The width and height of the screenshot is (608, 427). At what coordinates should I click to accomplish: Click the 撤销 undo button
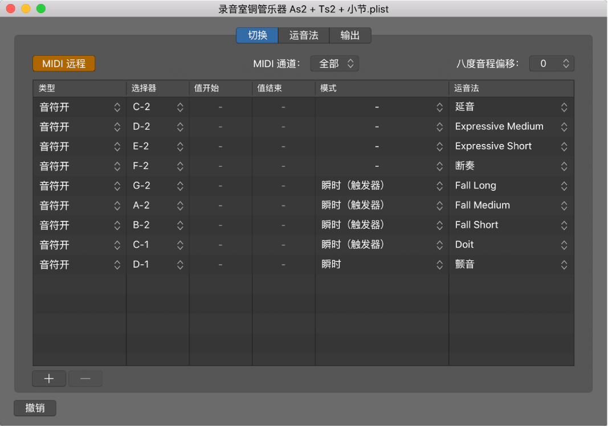point(34,408)
